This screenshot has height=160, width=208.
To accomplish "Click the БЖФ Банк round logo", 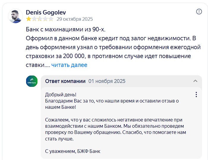I will pos(32,81).
